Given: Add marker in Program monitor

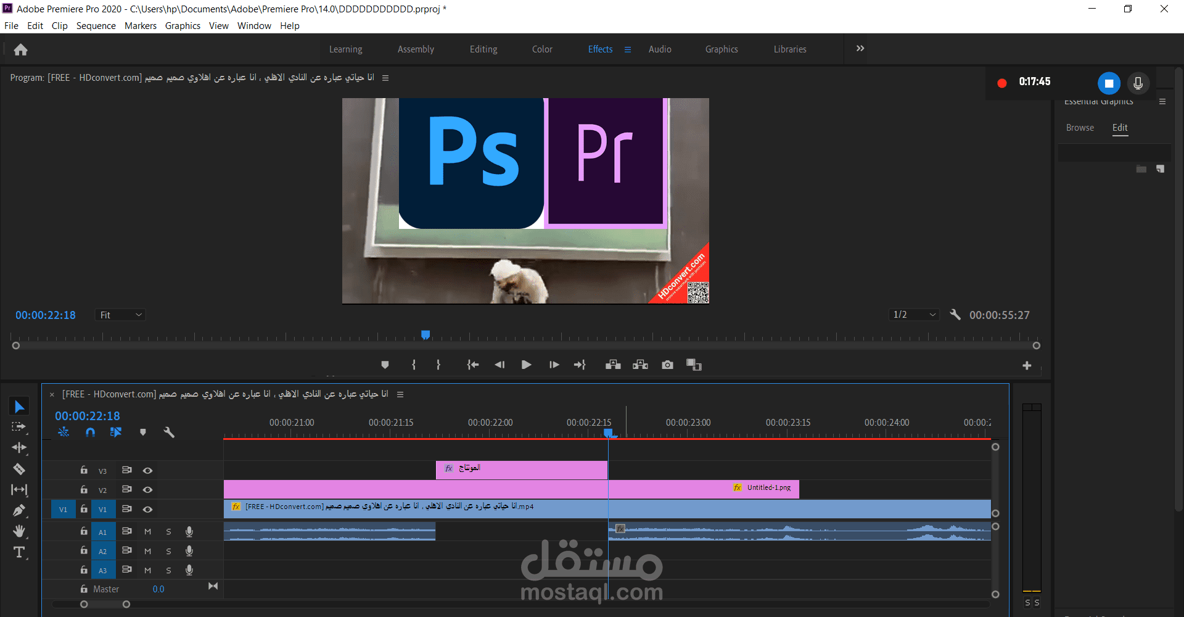Looking at the screenshot, I should 385,365.
